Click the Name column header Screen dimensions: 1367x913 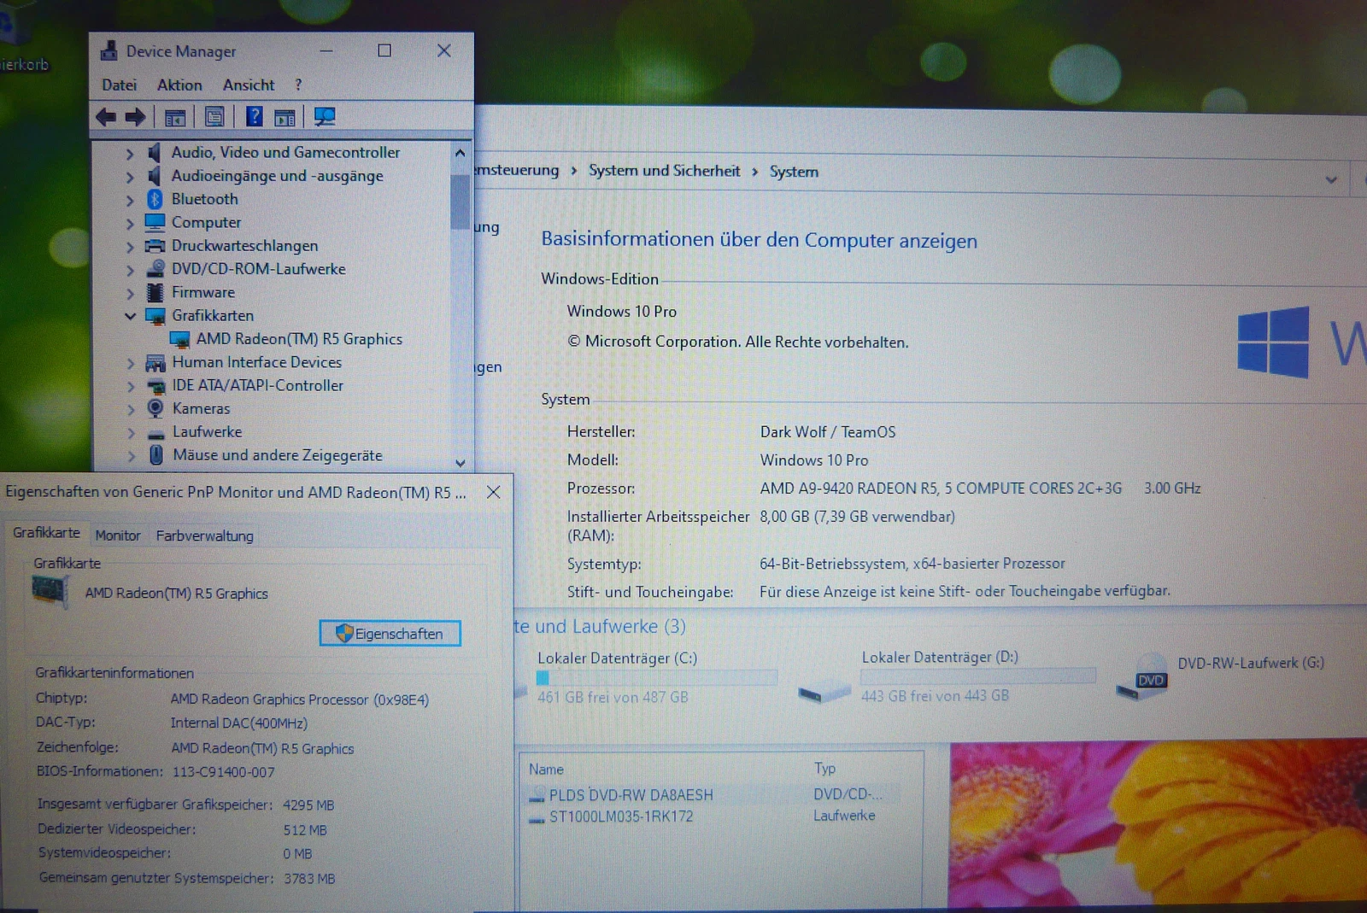point(546,770)
